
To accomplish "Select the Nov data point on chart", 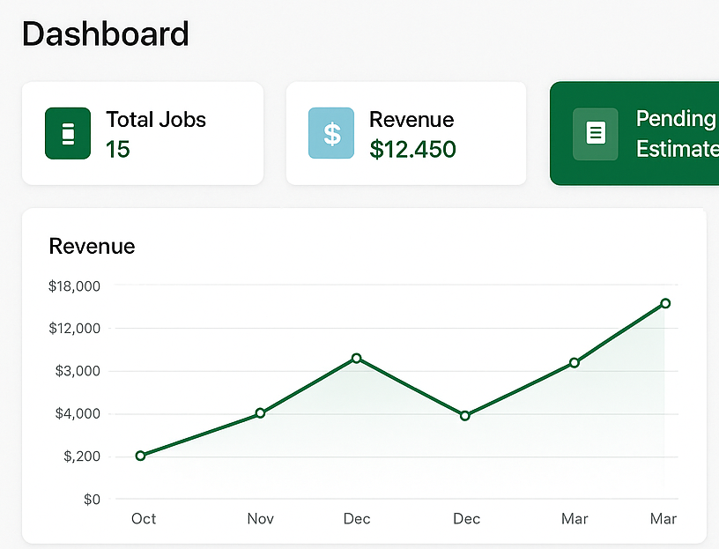I will pyautogui.click(x=260, y=413).
